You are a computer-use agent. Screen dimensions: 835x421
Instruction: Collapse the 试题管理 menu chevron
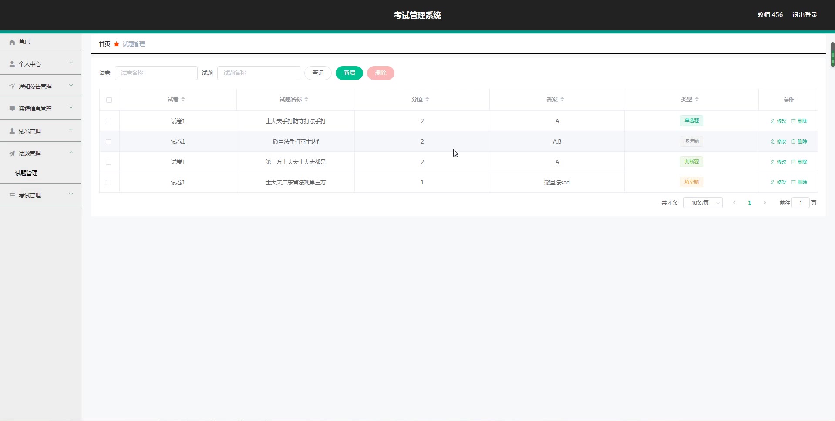click(71, 153)
